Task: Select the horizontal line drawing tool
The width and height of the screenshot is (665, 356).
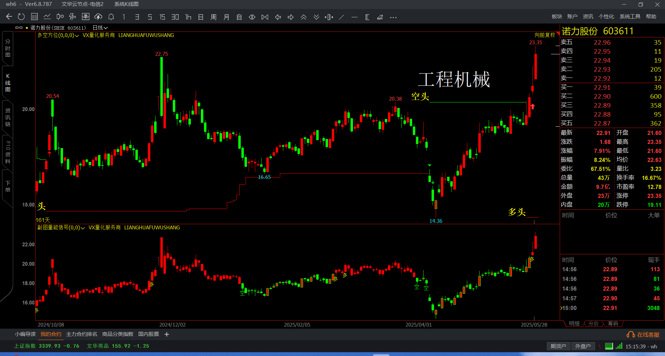Action: click(x=354, y=17)
